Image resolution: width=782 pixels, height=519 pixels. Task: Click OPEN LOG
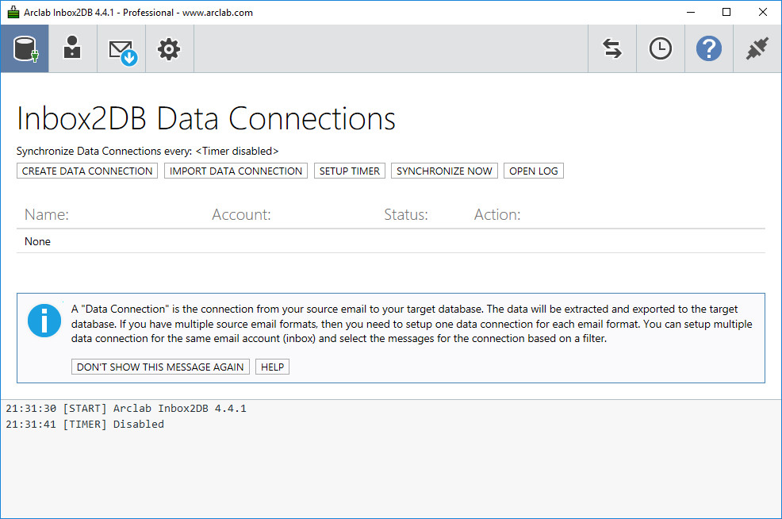[533, 171]
